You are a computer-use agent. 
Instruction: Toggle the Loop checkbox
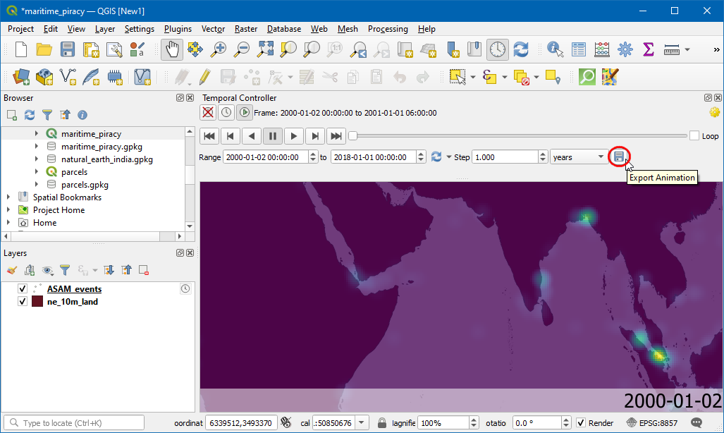pyautogui.click(x=694, y=136)
